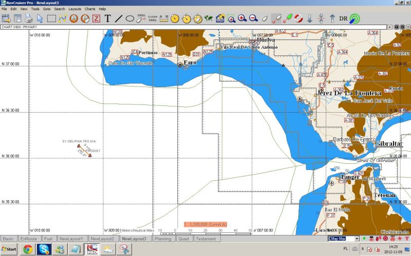
Task: Toggle the DR dead reckoning mode
Action: point(343,18)
